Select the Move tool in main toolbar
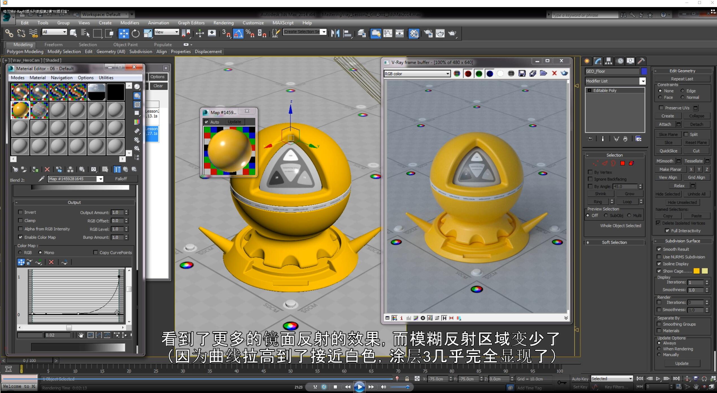This screenshot has height=393, width=717. (124, 33)
